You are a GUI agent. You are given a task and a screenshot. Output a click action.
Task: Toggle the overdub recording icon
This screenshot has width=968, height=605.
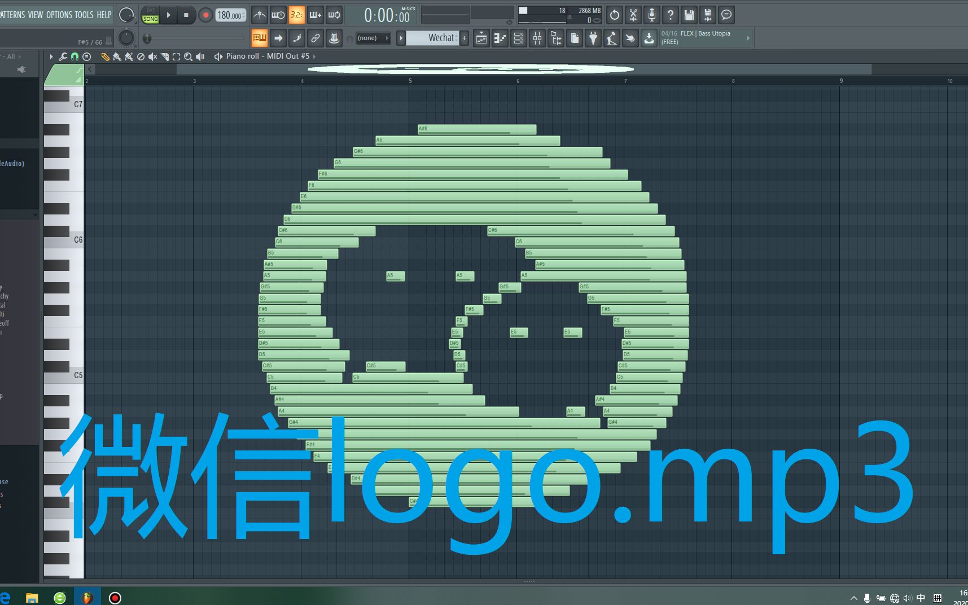pos(315,15)
